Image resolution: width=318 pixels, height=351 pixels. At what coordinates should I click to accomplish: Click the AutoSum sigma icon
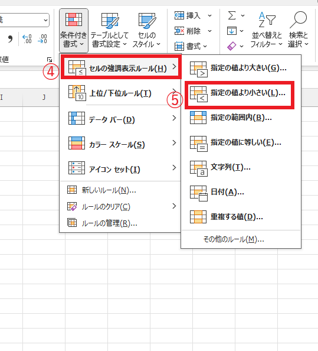click(x=232, y=16)
